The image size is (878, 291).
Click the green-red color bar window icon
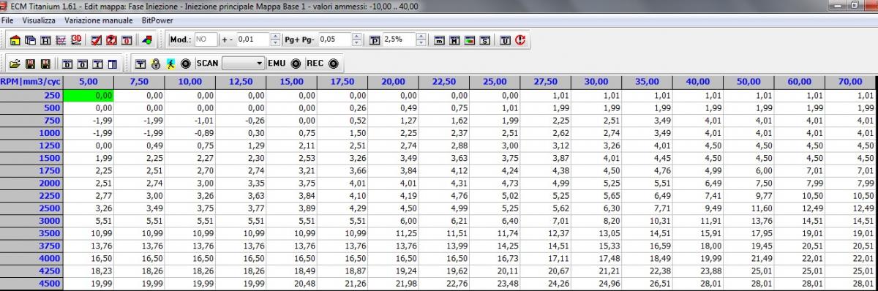(x=470, y=40)
